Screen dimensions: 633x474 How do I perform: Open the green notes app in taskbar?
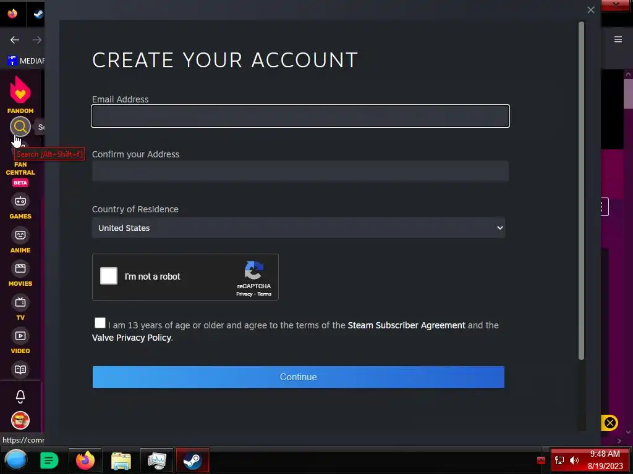49,460
